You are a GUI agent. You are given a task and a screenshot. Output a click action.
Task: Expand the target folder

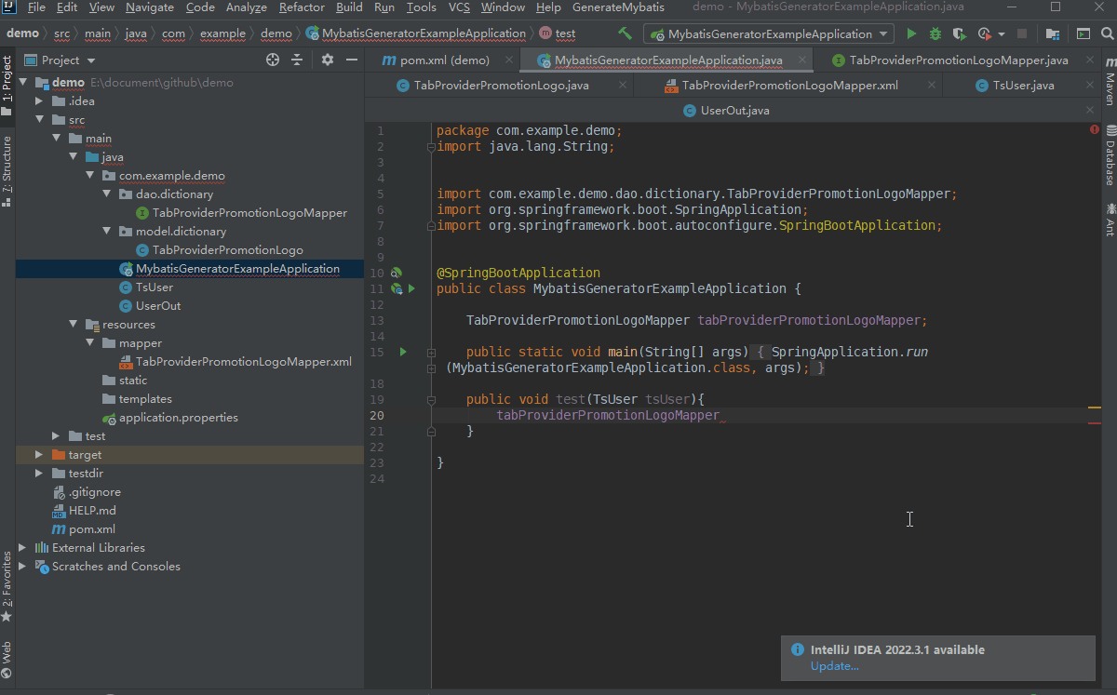click(x=40, y=455)
